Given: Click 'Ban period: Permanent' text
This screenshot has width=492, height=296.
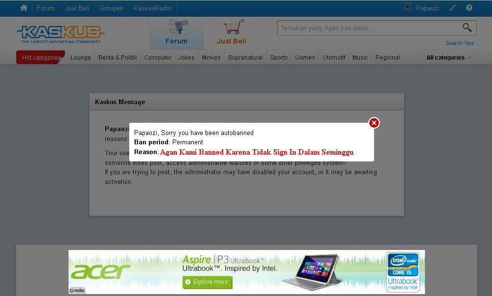Looking at the screenshot, I should pos(168,142).
